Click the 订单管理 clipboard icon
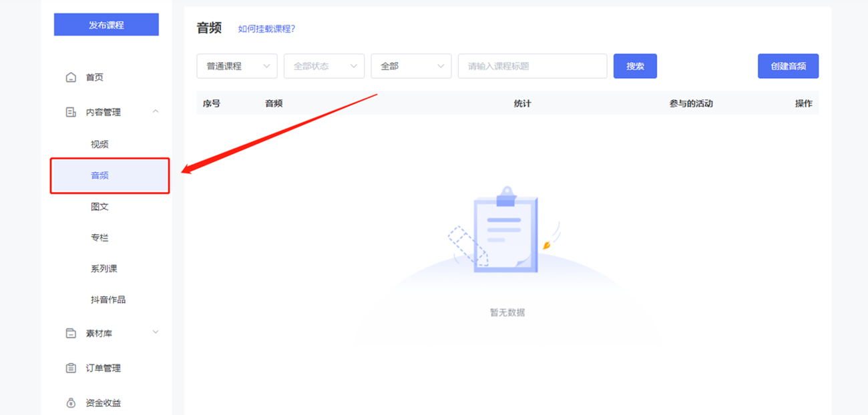 click(71, 368)
